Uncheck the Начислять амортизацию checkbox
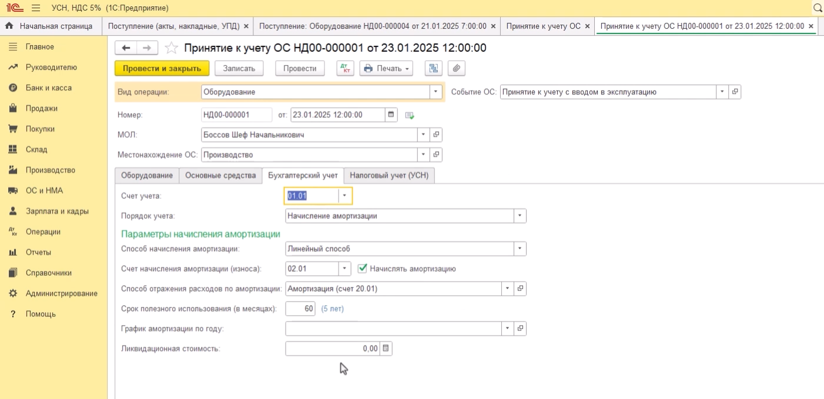 (x=363, y=269)
